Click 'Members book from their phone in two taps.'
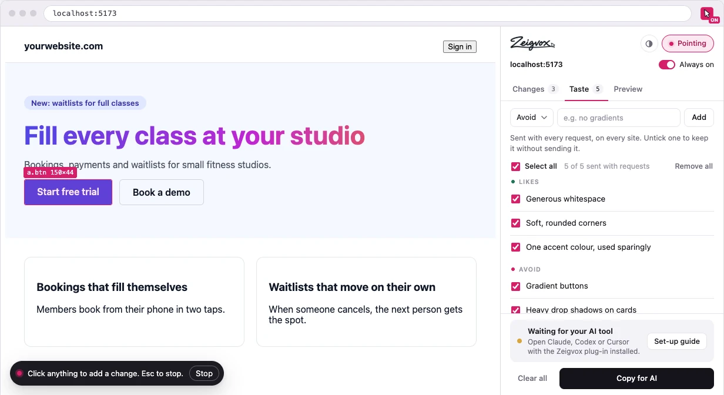 pos(130,309)
